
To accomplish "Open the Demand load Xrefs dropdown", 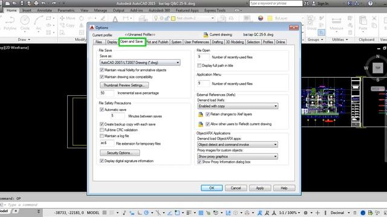I will point(238,106).
